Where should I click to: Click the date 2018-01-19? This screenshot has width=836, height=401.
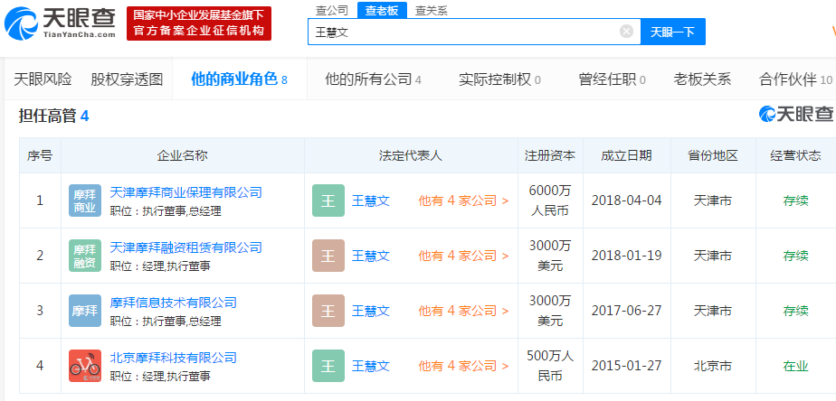626,256
